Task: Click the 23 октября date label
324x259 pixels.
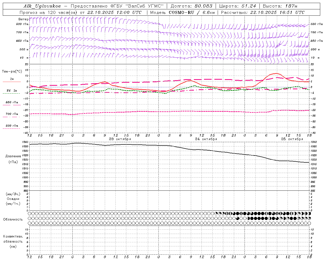Action: click(x=120, y=139)
